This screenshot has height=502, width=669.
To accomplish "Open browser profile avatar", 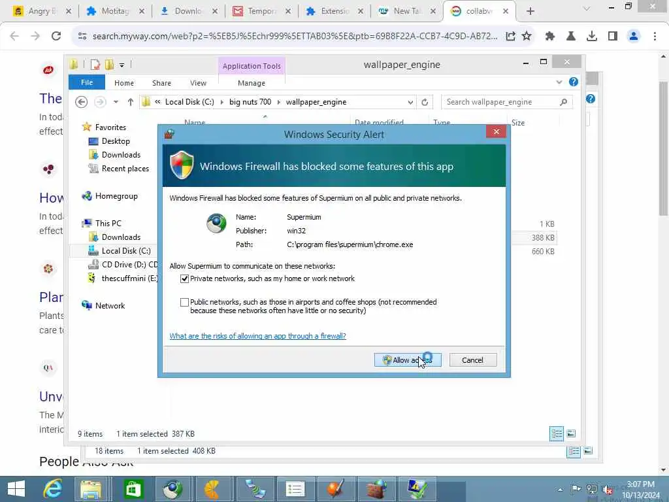I will (x=634, y=37).
